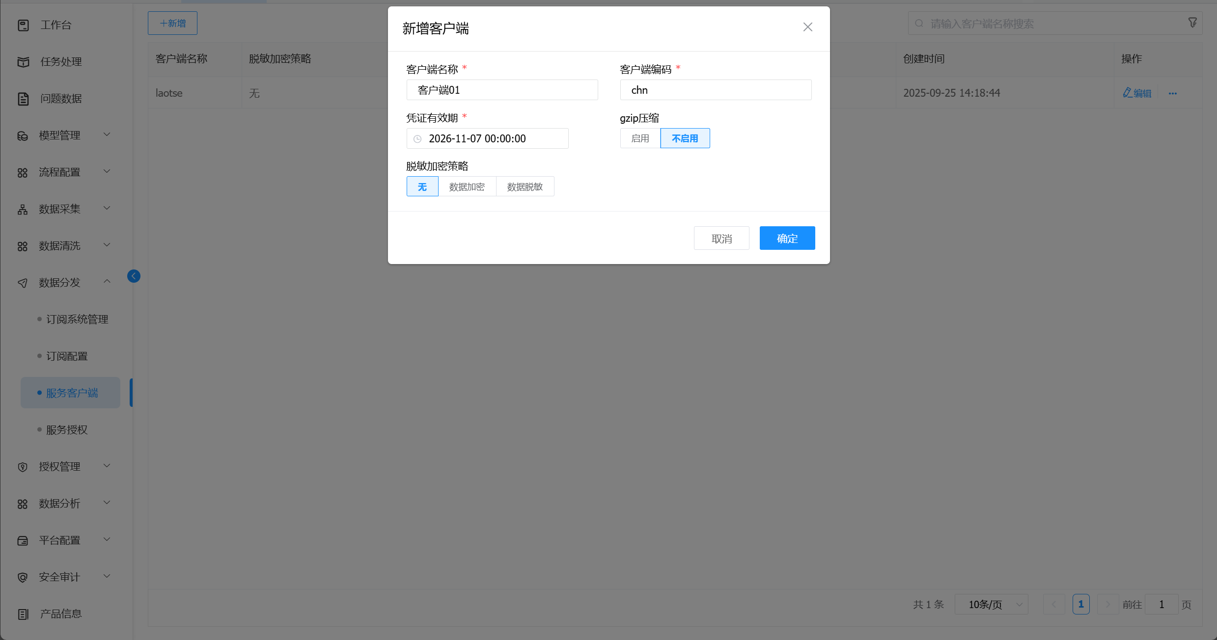1217x640 pixels.
Task: Click the three-dots more actions icon in the laotse row
Action: (x=1173, y=93)
